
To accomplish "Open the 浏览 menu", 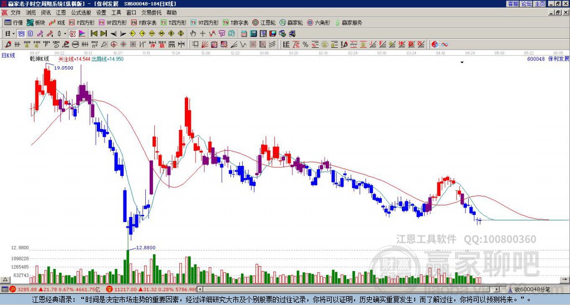I will coord(31,13).
